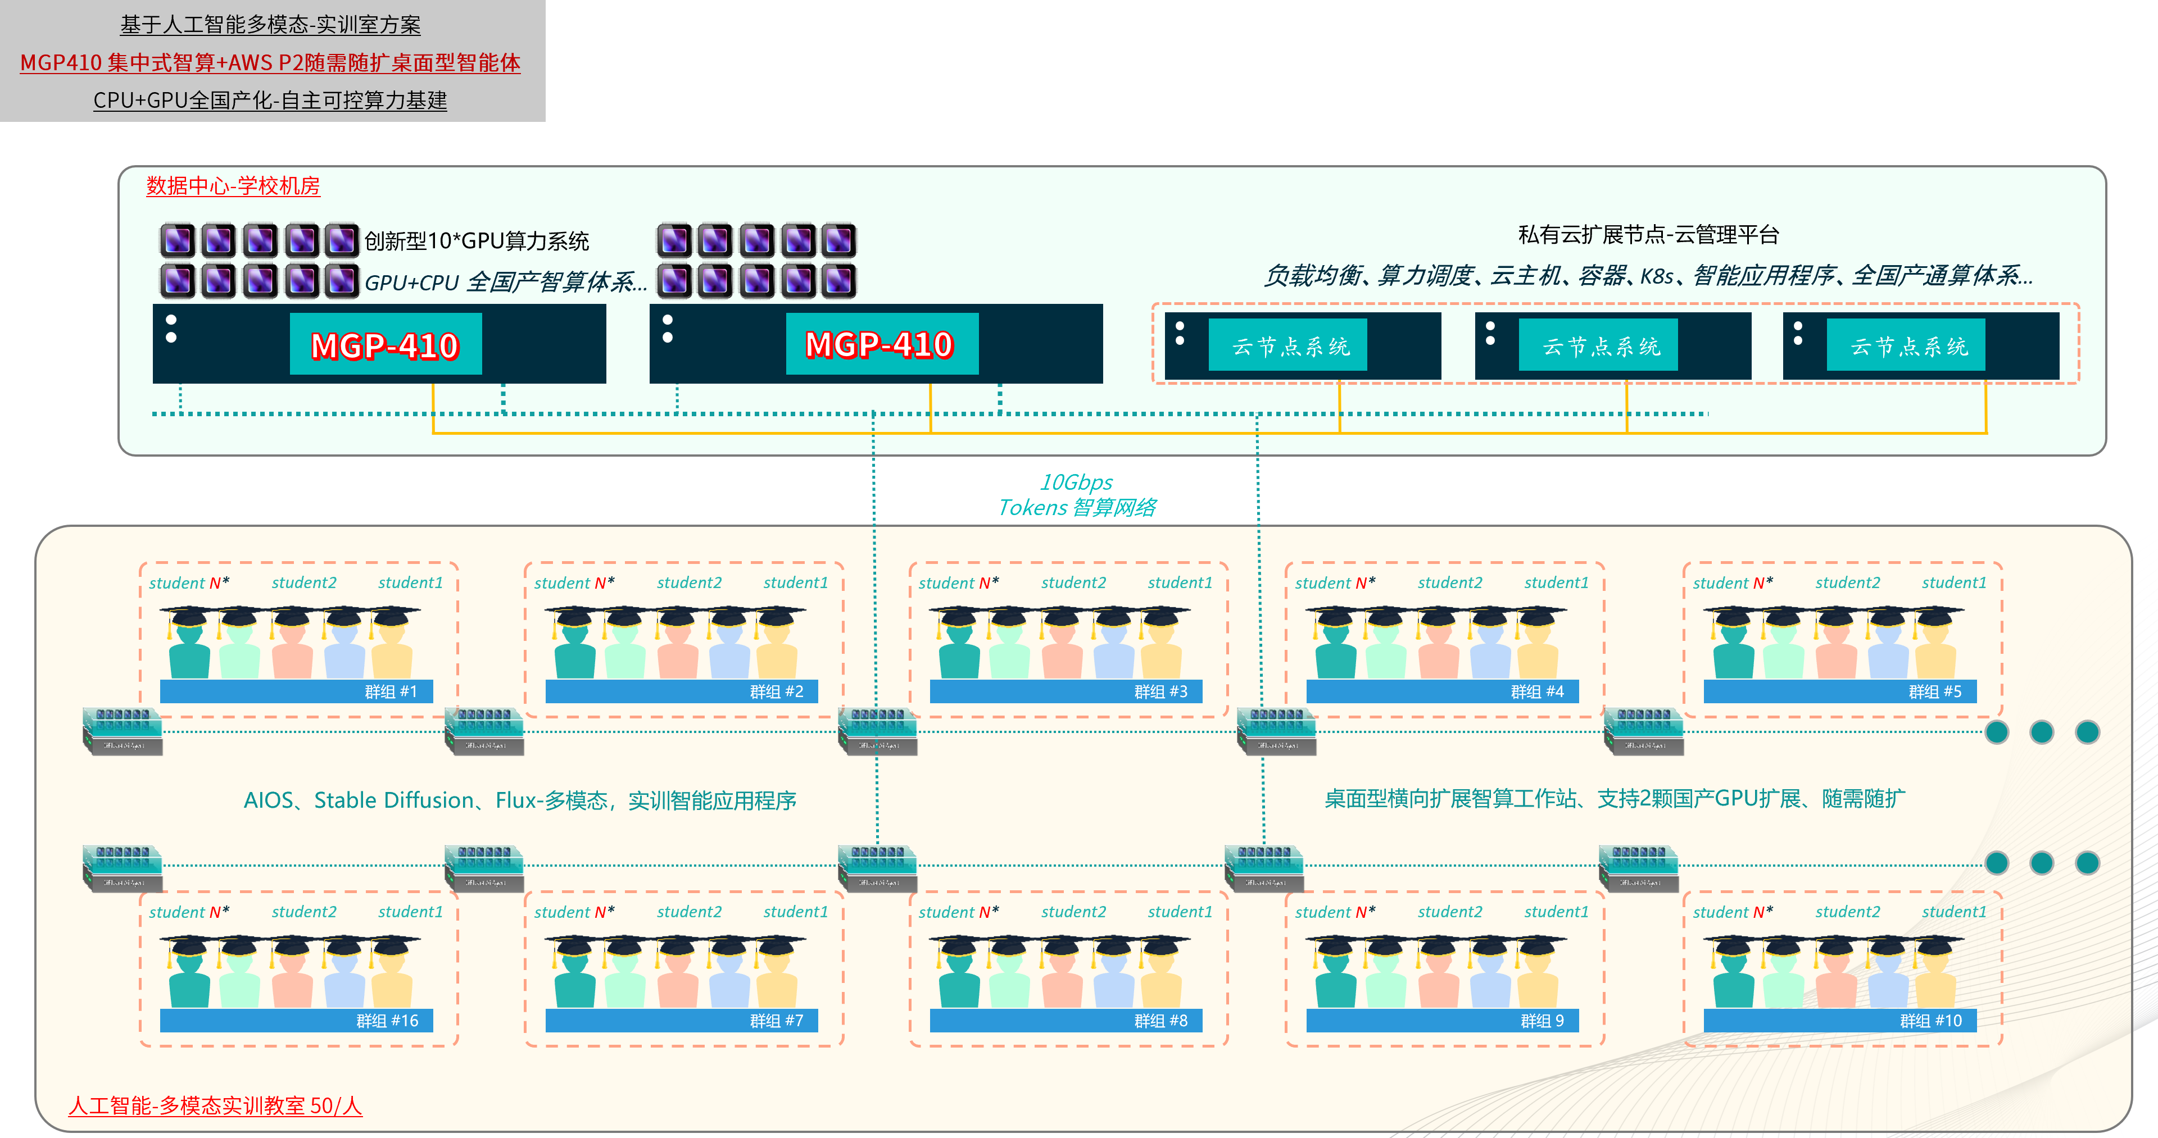Click the first teal dot after 群组 #5 row
Image resolution: width=2158 pixels, height=1138 pixels.
coord(1997,732)
